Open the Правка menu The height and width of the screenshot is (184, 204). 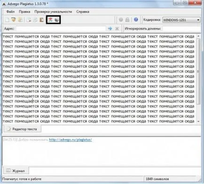pyautogui.click(x=24, y=12)
